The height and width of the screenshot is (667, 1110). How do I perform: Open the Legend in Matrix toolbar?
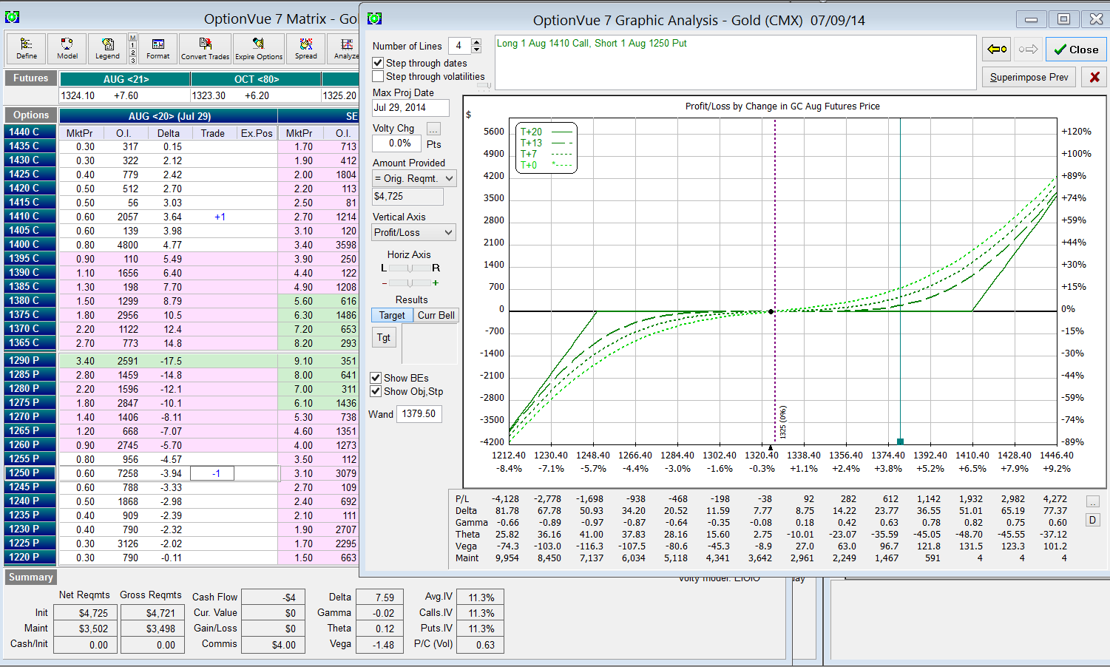tap(107, 49)
